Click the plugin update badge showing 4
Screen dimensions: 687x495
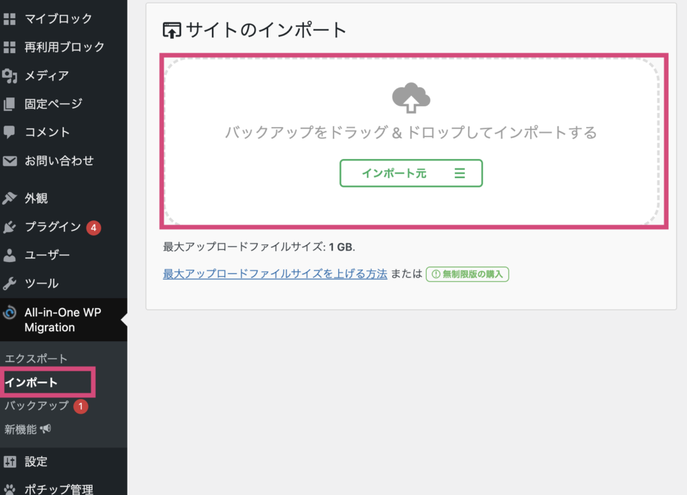[93, 228]
